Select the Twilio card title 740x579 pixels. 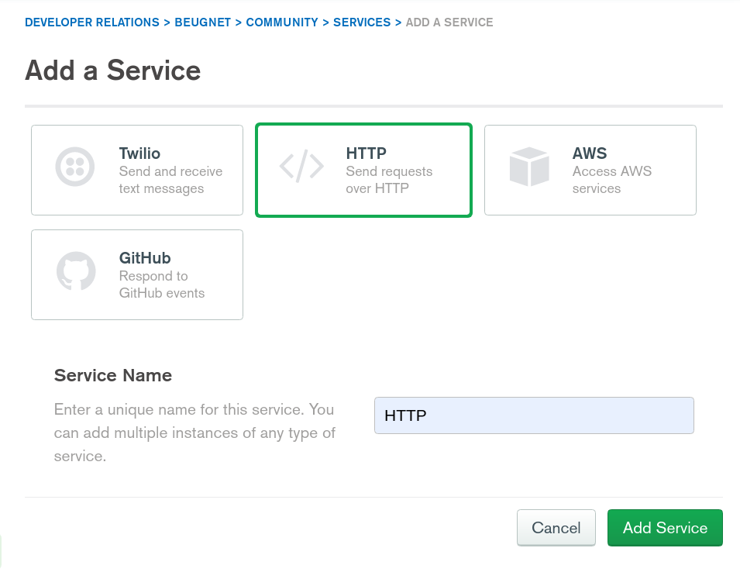coord(139,153)
